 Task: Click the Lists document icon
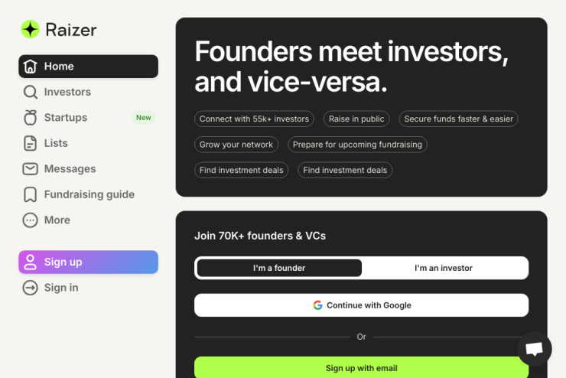(31, 143)
